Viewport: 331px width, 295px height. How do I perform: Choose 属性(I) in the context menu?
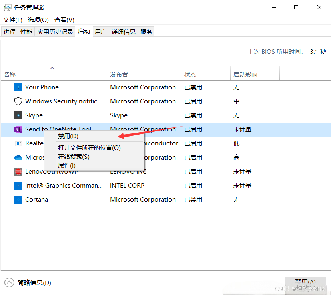(94, 166)
